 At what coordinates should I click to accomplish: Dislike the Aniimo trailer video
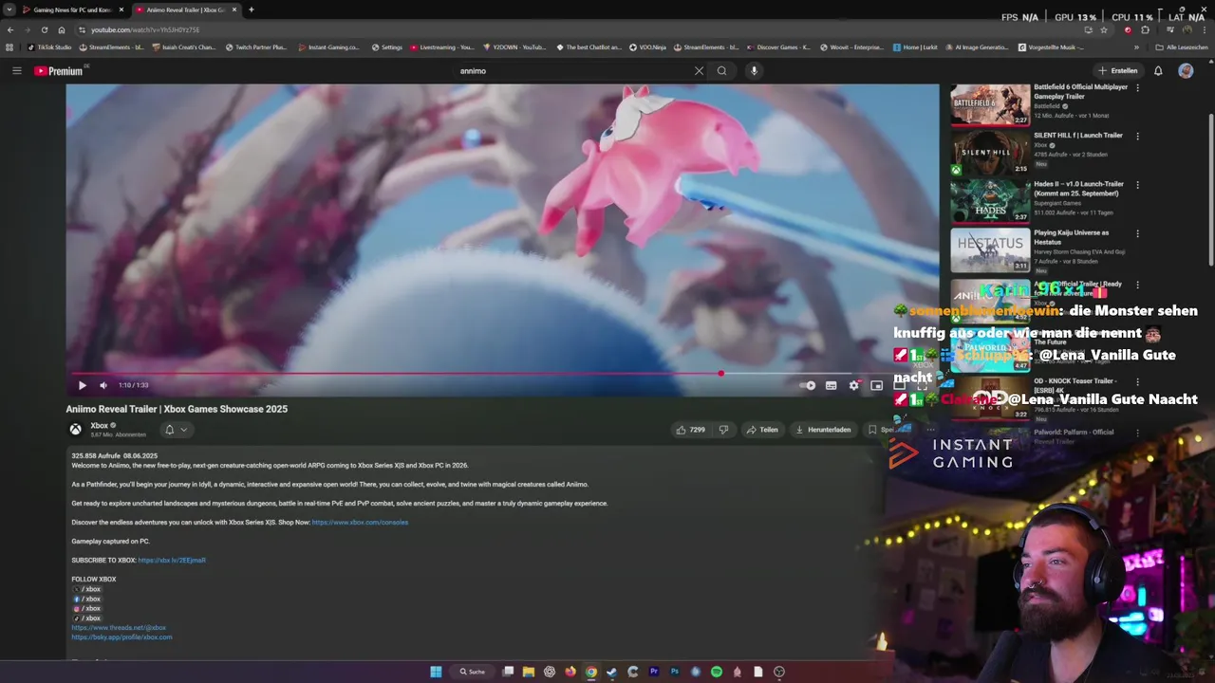[x=723, y=430]
